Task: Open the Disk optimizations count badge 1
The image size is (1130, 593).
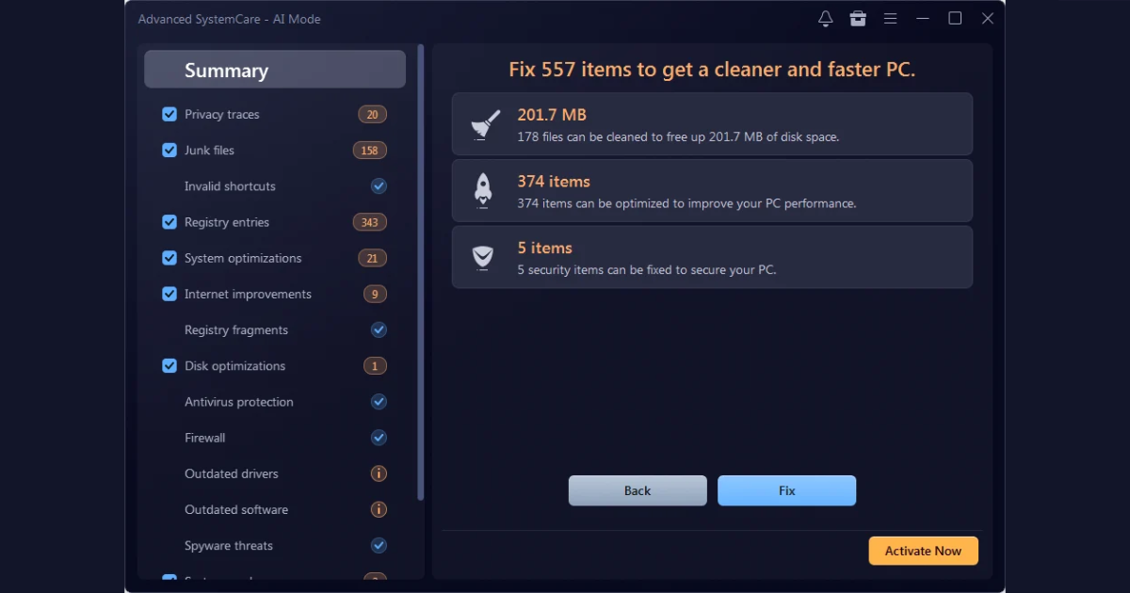Action: (x=375, y=366)
